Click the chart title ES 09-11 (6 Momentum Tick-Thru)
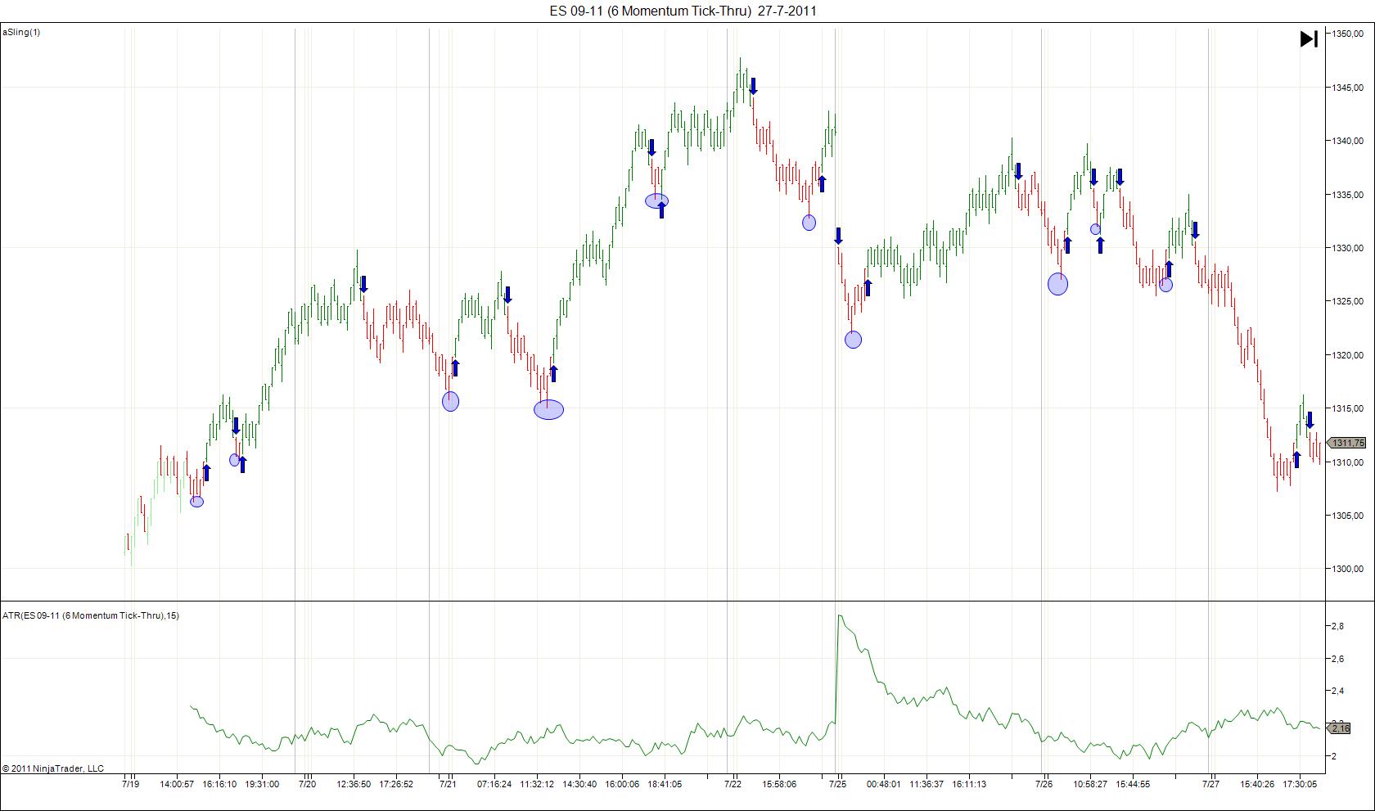Screen dimensions: 1375x811 point(651,11)
